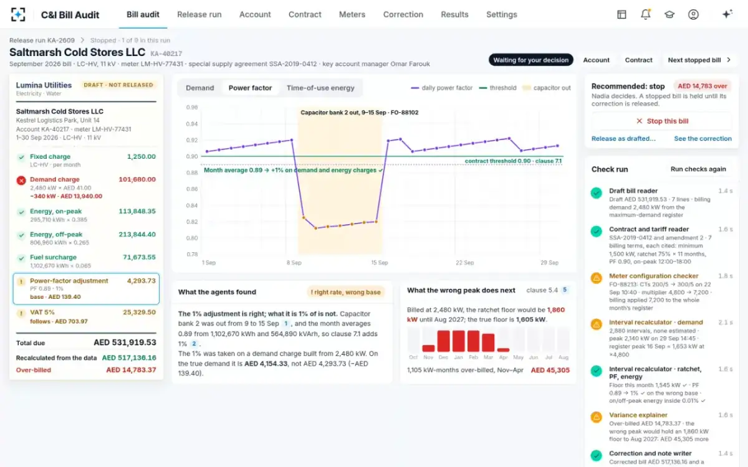Open the user profile icon
Screen dimensions: 748x467
tap(693, 14)
